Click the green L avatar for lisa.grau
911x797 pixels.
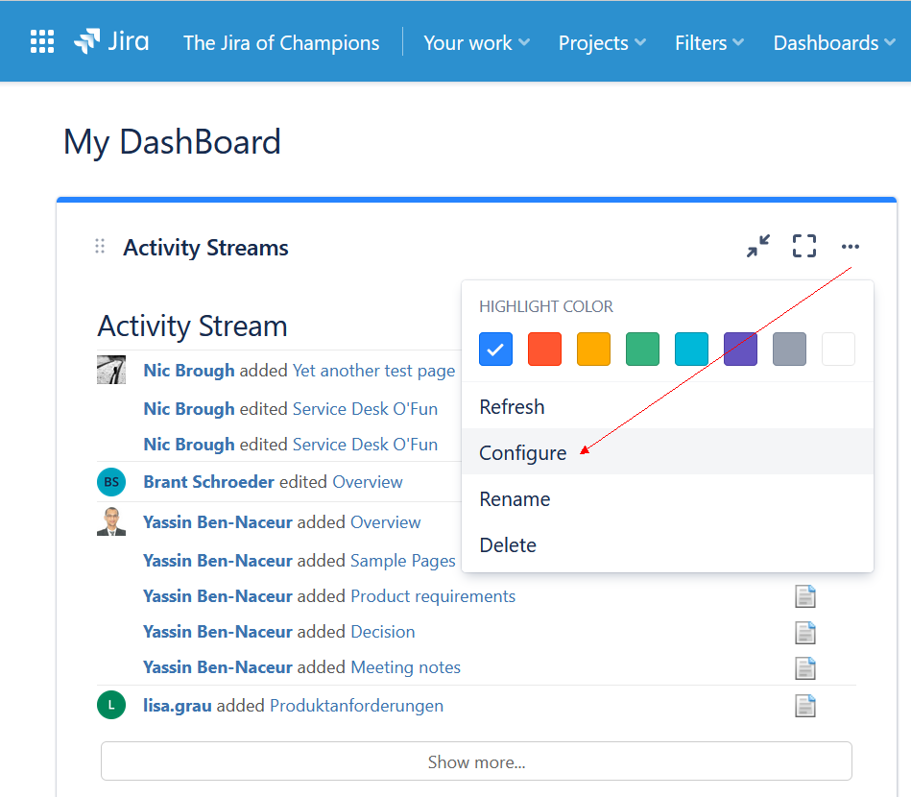[111, 705]
